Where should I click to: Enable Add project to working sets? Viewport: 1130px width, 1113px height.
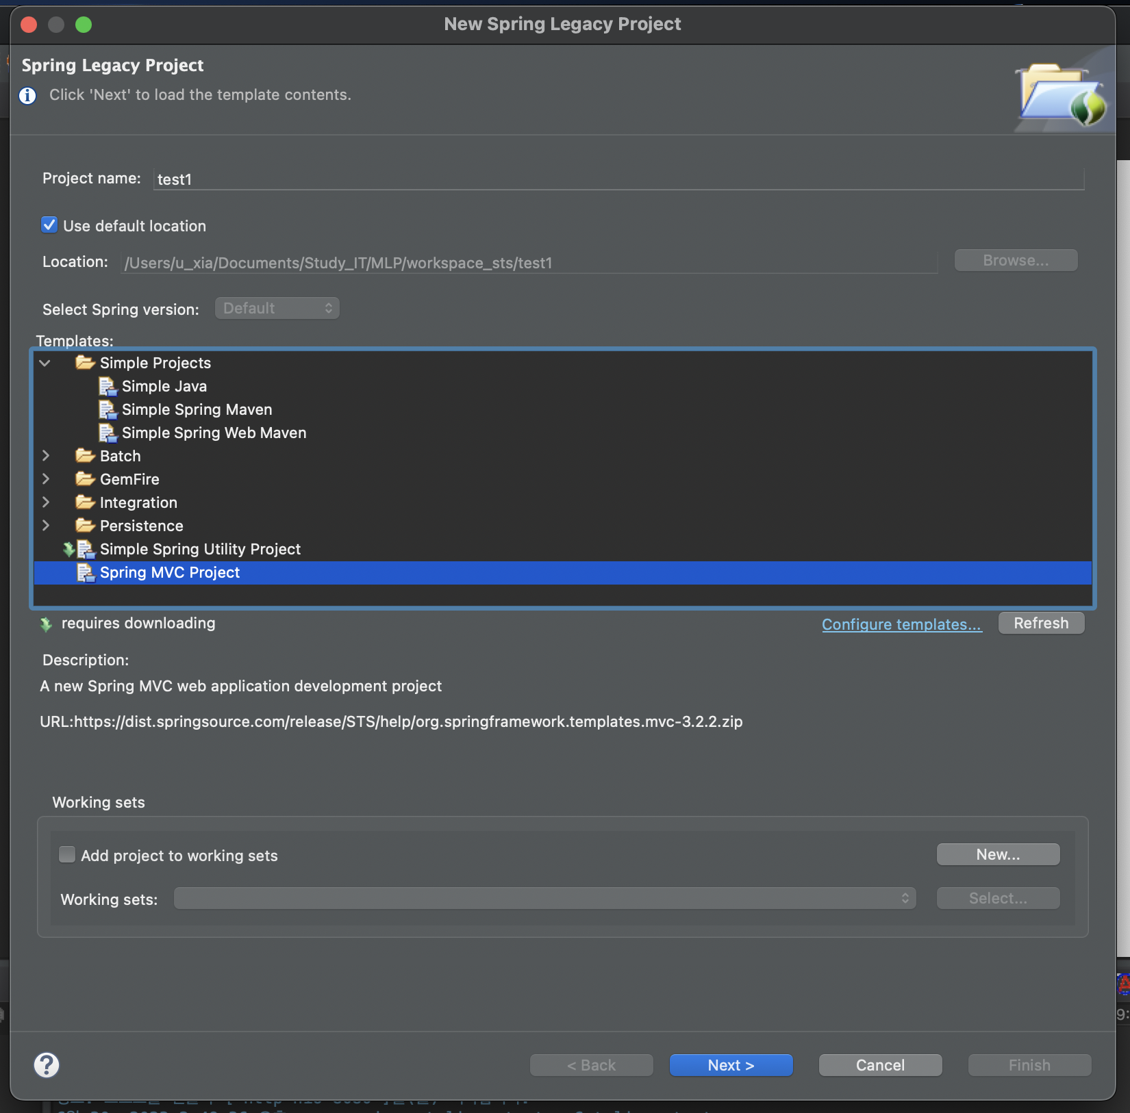point(67,854)
